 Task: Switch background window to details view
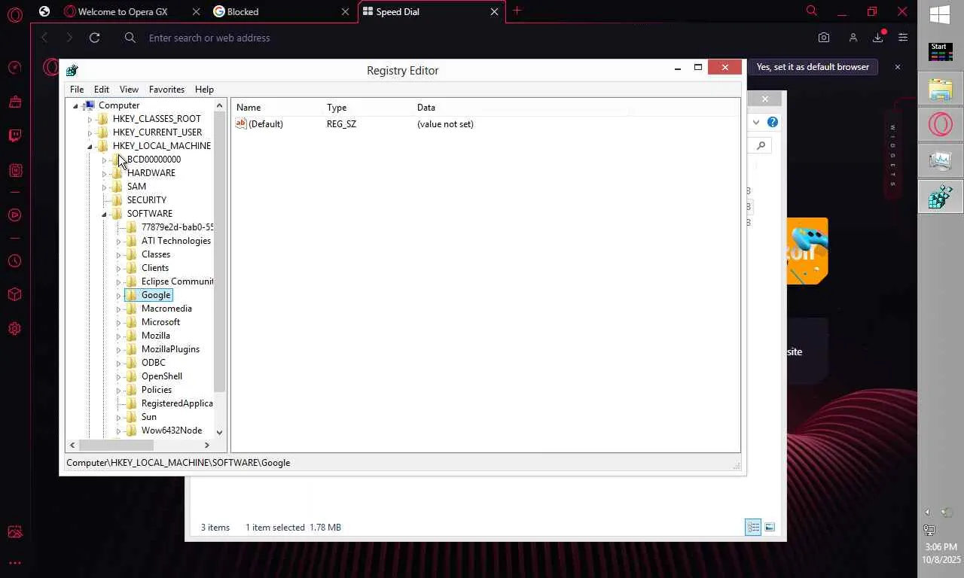click(x=753, y=528)
